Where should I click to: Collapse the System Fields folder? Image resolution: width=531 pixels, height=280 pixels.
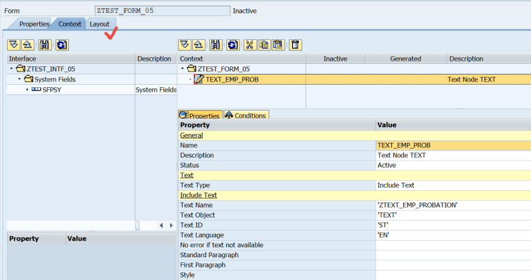tap(20, 80)
